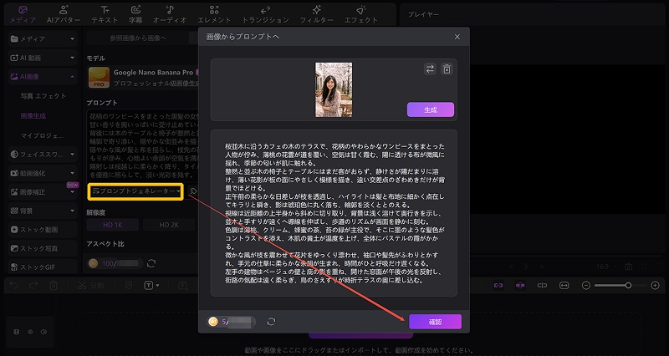Viewport: 669px width, 356px height.
Task: Click the timeline zoom-out minus icon
Action: (x=585, y=286)
